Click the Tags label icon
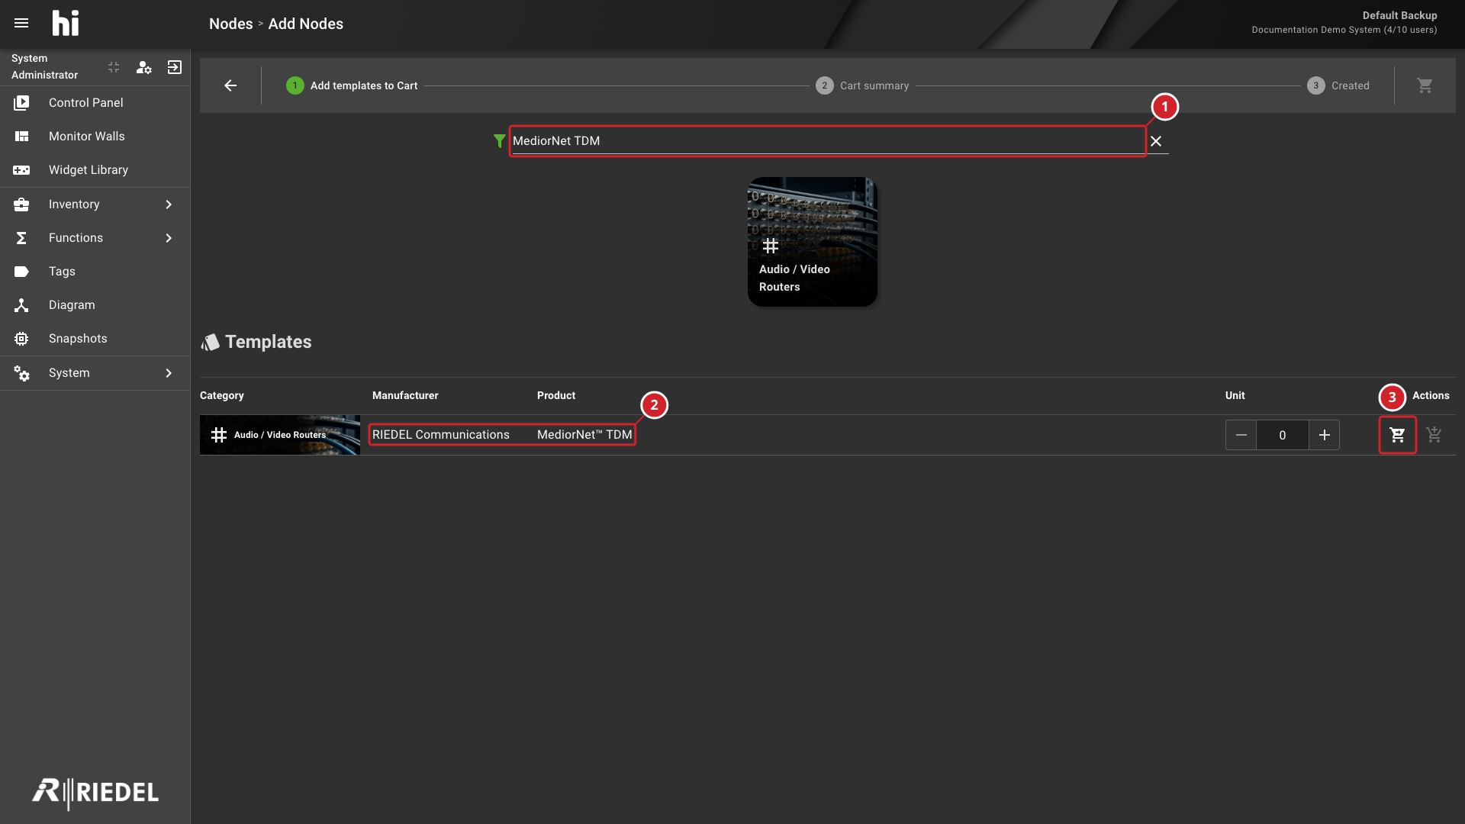 pyautogui.click(x=21, y=272)
